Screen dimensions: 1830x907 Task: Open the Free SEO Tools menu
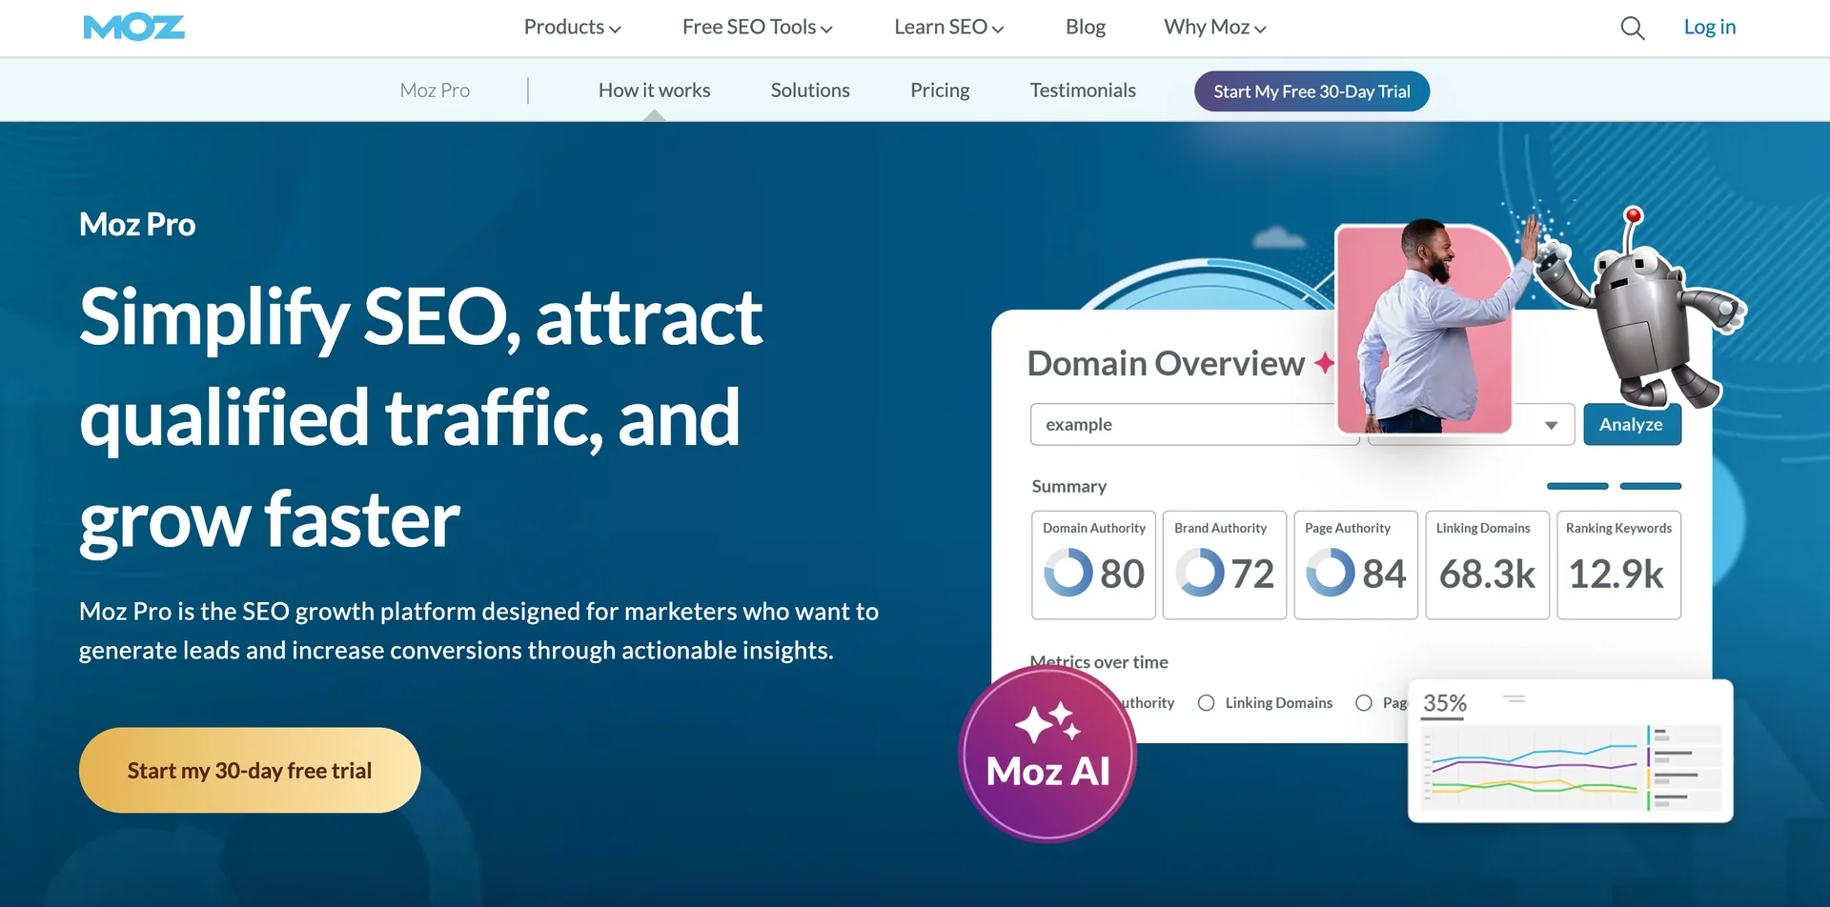(757, 27)
